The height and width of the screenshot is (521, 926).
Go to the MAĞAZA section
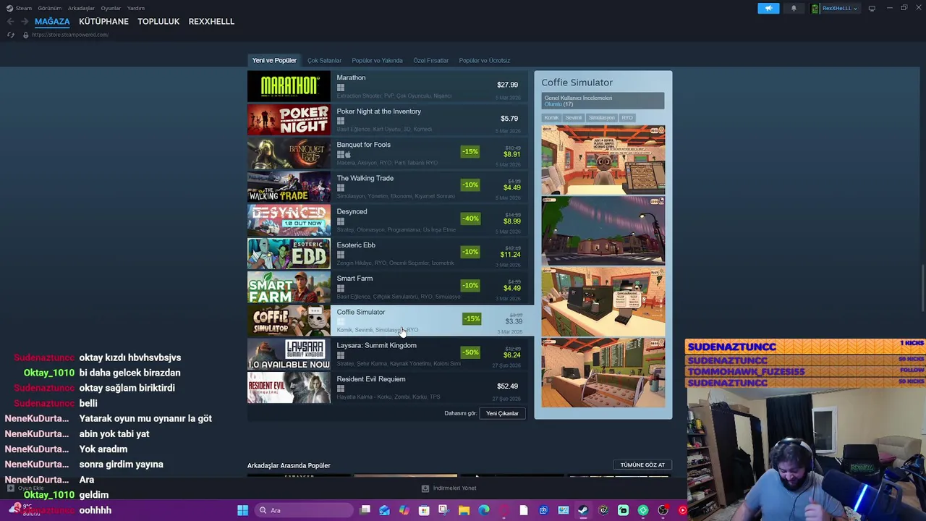coord(52,22)
